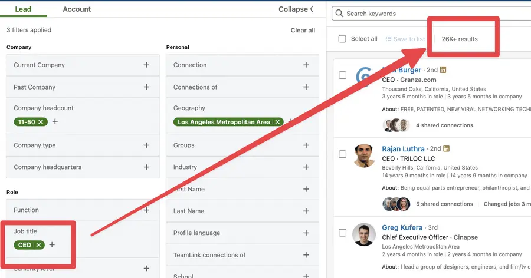
Task: View the 5 shared connections link
Action: tap(444, 204)
